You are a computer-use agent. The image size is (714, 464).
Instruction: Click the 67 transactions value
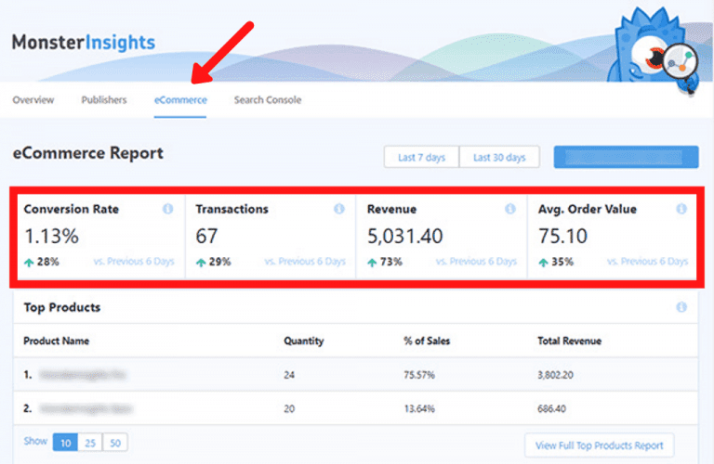tap(206, 237)
